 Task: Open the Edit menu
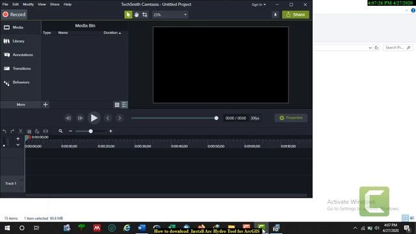16,5
